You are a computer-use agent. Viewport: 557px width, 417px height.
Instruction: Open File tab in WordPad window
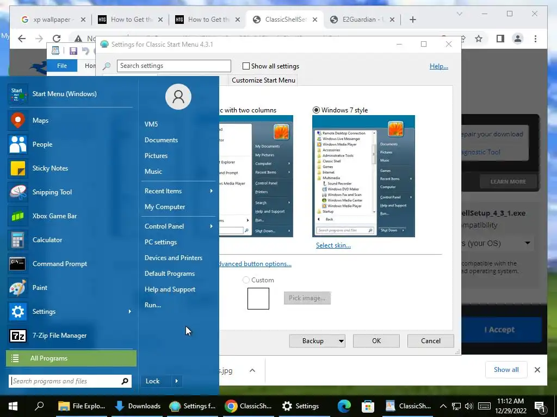[62, 66]
